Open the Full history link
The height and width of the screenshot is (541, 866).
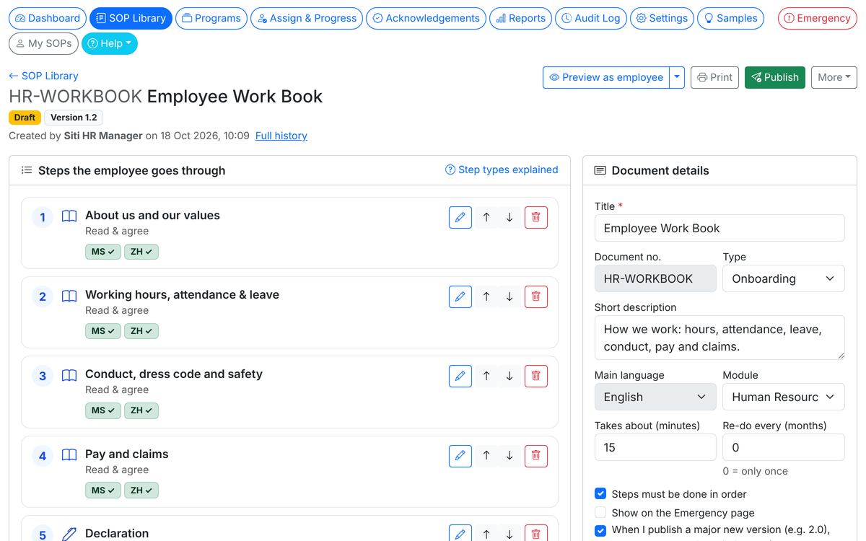click(x=281, y=136)
